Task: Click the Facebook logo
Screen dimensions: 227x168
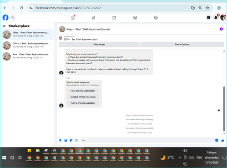Action: [5, 18]
